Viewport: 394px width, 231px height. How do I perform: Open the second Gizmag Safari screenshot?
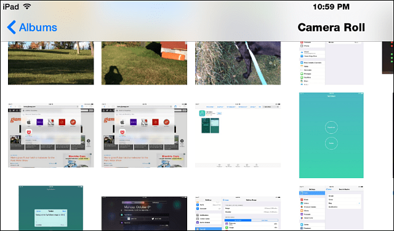coord(144,135)
